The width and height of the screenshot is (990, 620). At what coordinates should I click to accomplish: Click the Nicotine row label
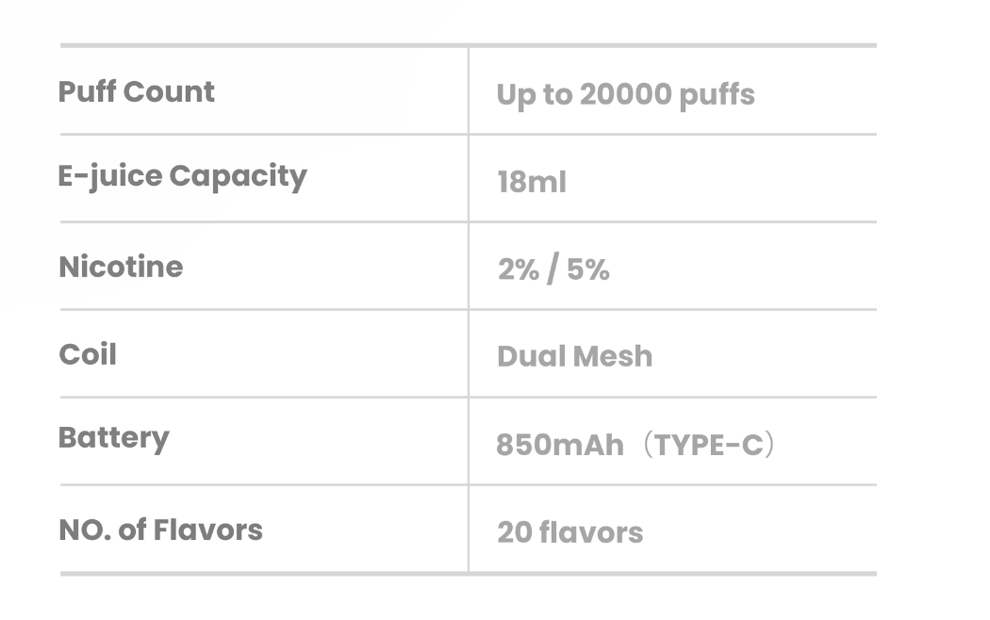pyautogui.click(x=121, y=267)
